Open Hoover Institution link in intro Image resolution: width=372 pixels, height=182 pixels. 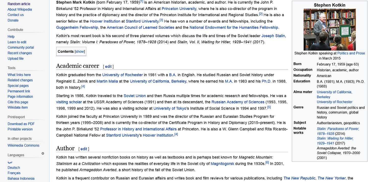pyautogui.click(x=105, y=21)
